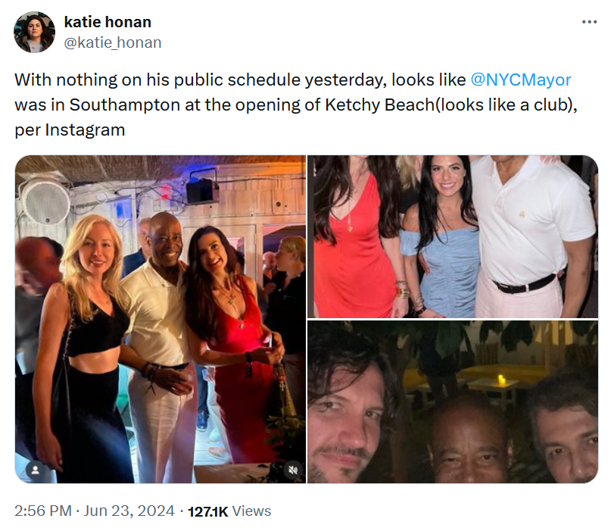This screenshot has height=528, width=614.
Task: Open the top-right photo with red dress
Action: point(453,236)
